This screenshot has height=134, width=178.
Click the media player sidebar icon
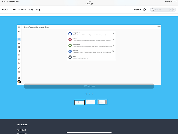tap(19, 35)
